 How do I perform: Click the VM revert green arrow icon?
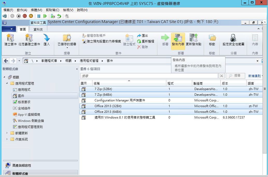coord(59,16)
